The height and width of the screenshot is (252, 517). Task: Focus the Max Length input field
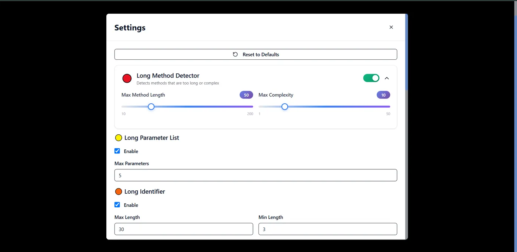pyautogui.click(x=184, y=229)
